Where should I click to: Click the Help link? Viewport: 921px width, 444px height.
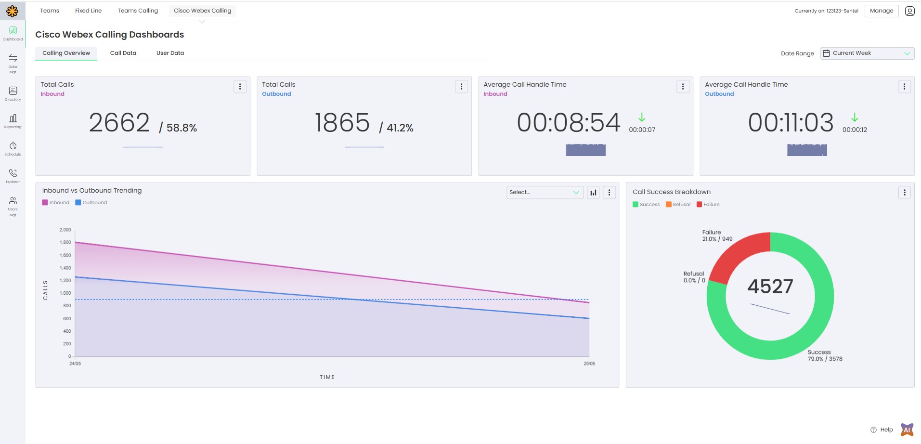(x=886, y=430)
